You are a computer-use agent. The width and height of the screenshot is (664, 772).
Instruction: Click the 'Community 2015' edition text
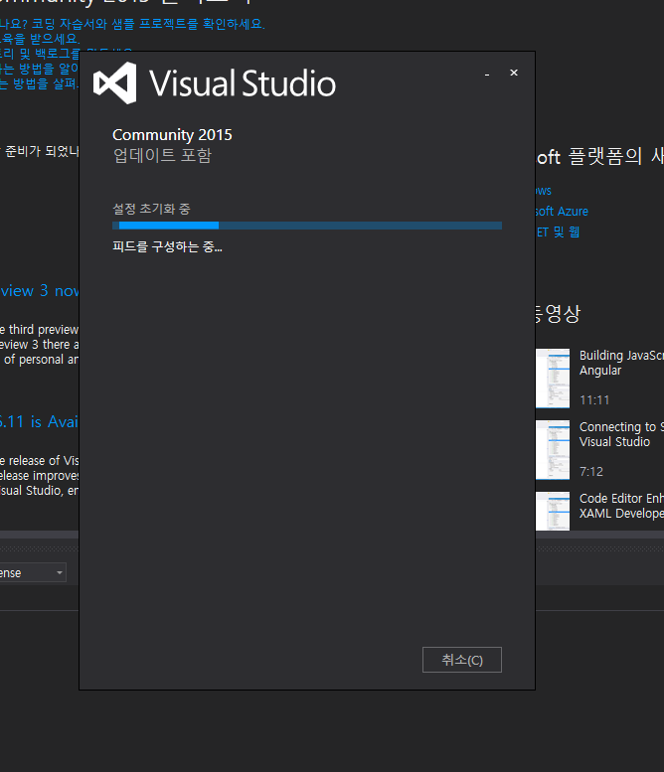[x=172, y=134]
